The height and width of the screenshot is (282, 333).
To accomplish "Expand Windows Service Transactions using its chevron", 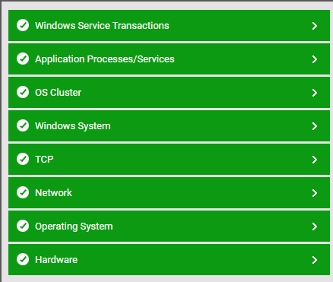I will [x=315, y=26].
